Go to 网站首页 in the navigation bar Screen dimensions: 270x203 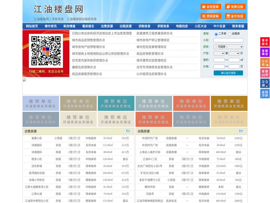click(x=32, y=26)
